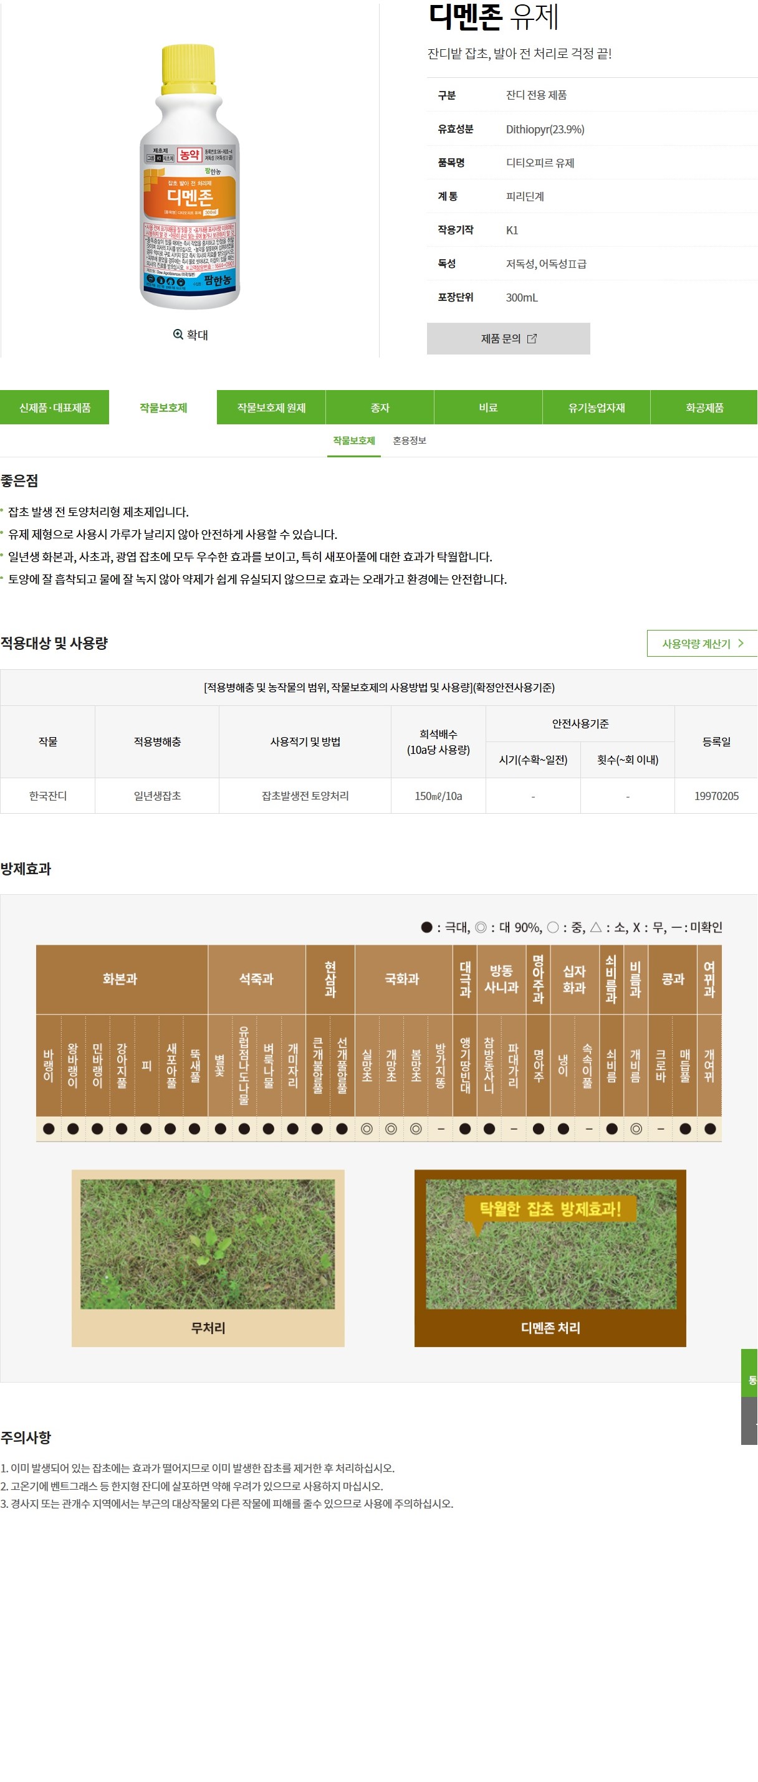Click the 19970205 registration date cell
The width and height of the screenshot is (758, 1782).
(716, 796)
